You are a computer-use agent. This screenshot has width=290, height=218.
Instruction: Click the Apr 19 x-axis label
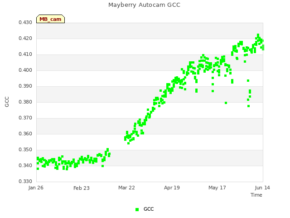[172, 188]
